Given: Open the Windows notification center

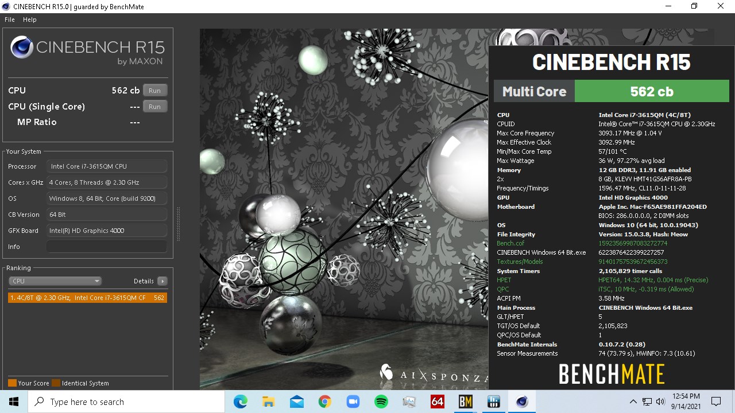Looking at the screenshot, I should pos(716,402).
